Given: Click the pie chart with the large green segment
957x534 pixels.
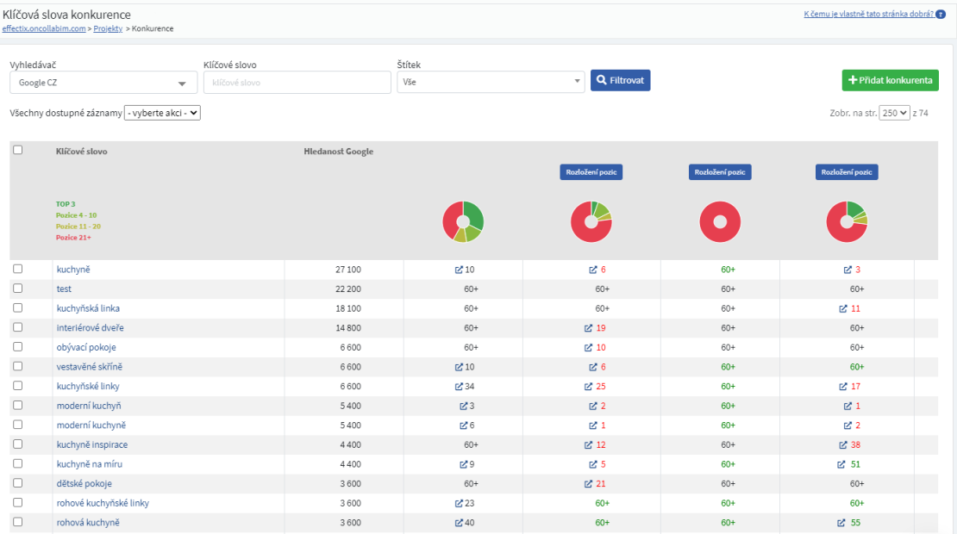Looking at the screenshot, I should 463,222.
